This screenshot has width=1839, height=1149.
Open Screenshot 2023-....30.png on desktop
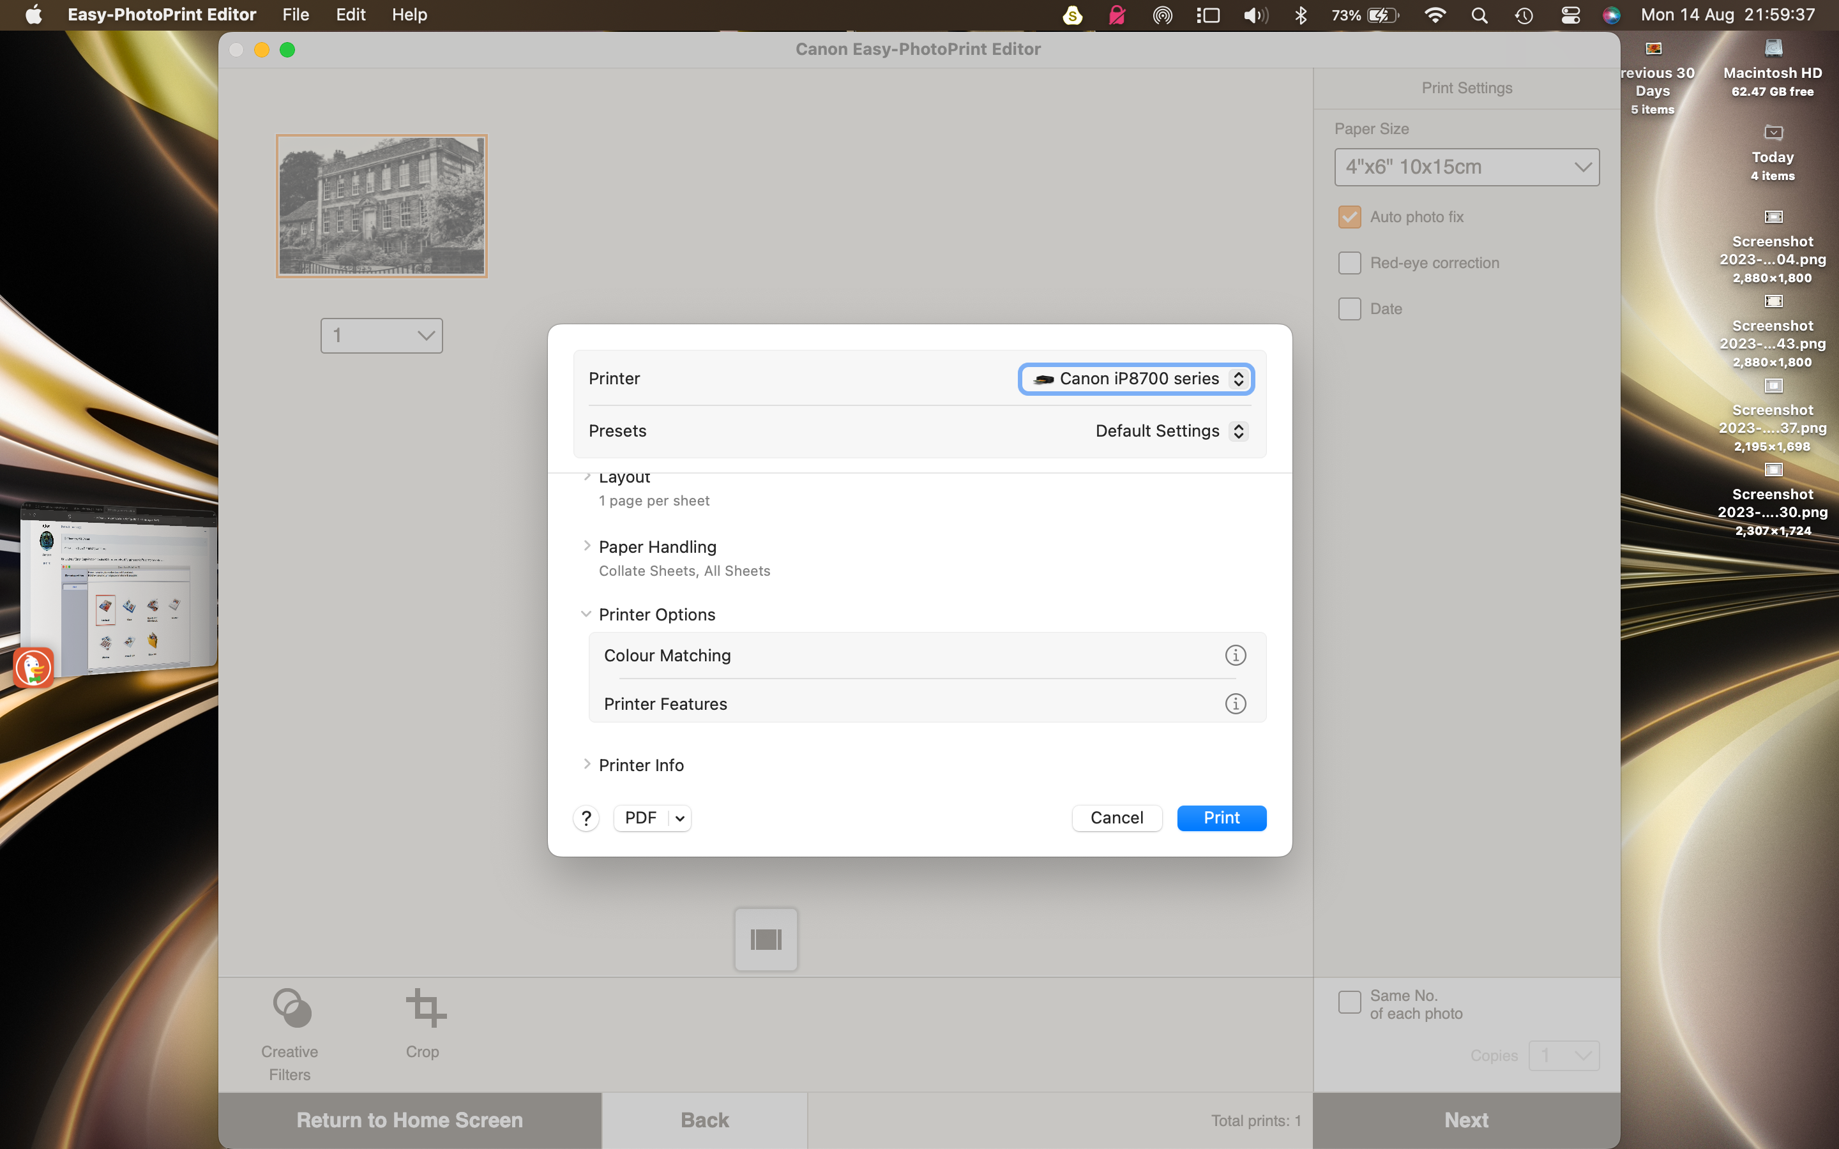click(x=1773, y=499)
